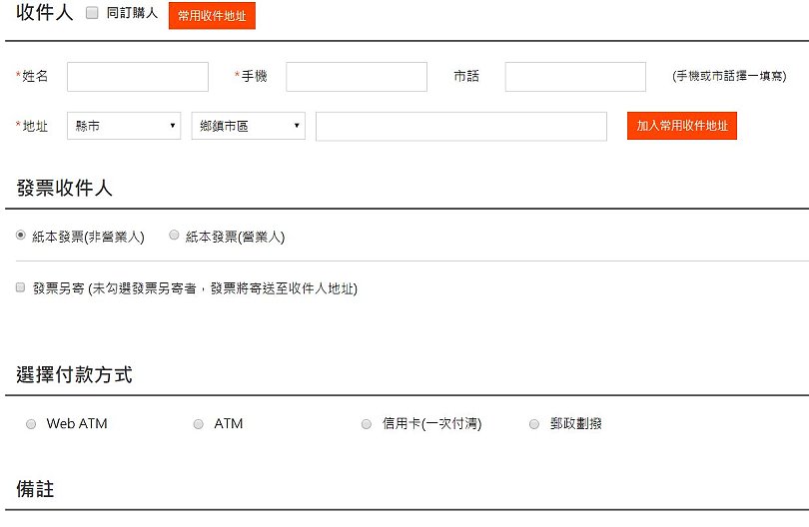Click the 發票收件人 section heading
Viewport: 809px width, 527px height.
tap(65, 188)
